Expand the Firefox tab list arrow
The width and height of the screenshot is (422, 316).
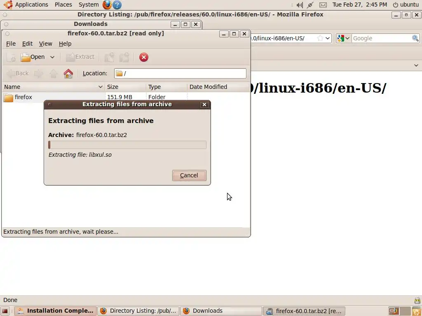(416, 65)
